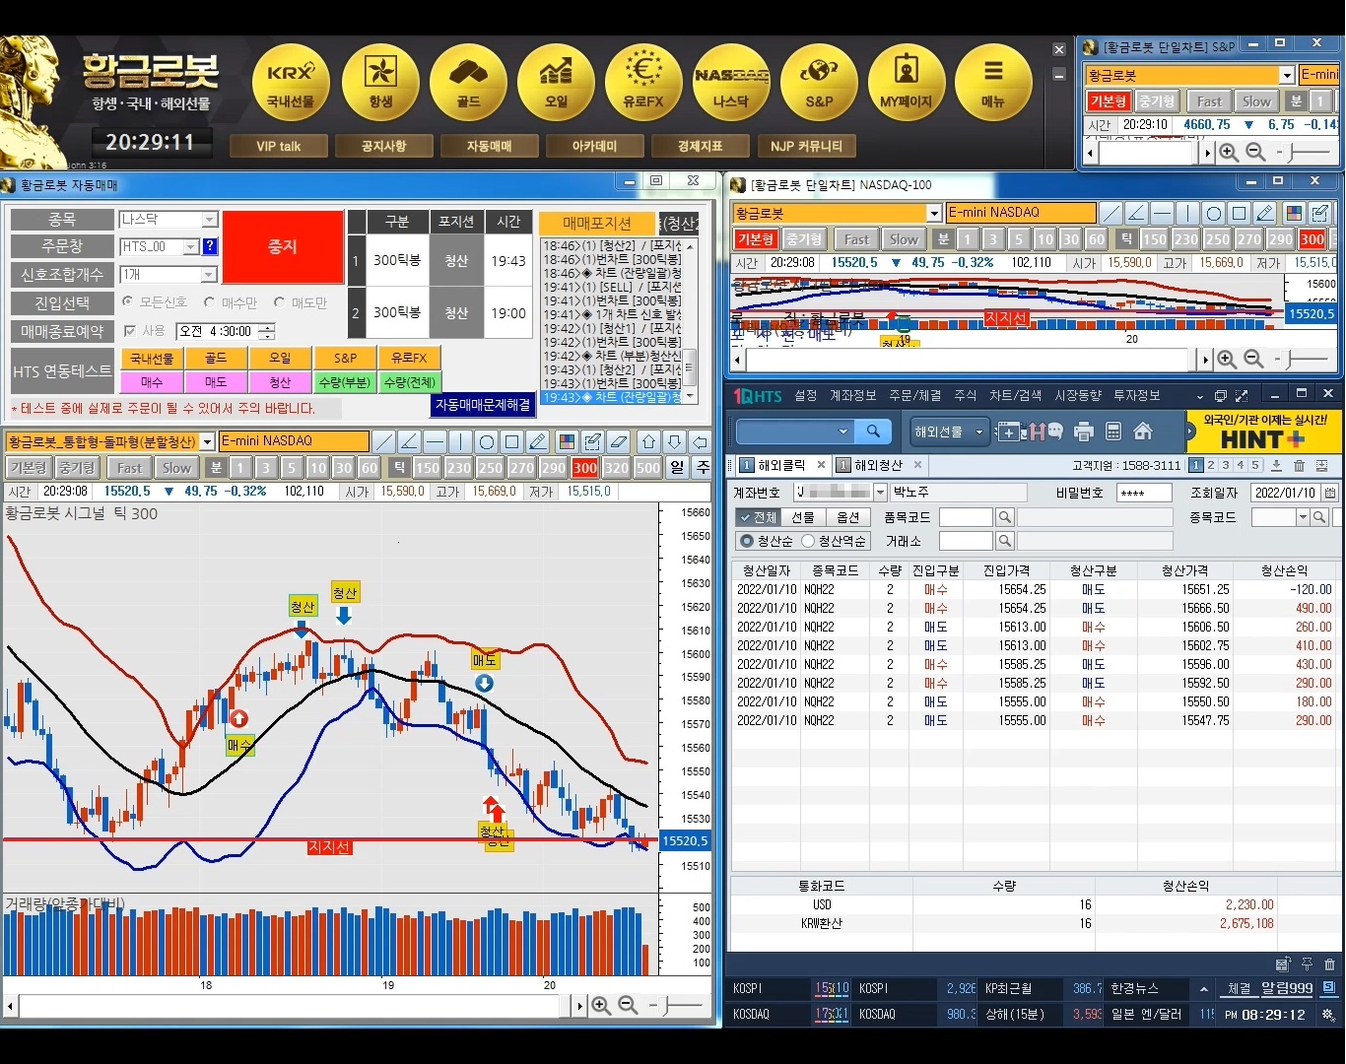Zoom in on the main signal chart
This screenshot has width=1346, height=1064.
click(601, 1006)
